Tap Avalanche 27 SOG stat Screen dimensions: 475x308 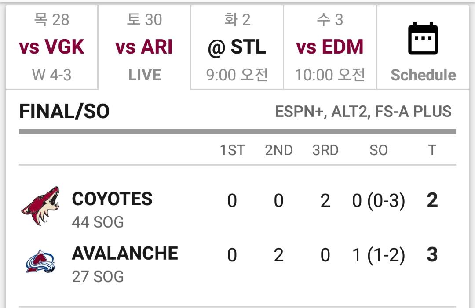pos(98,277)
